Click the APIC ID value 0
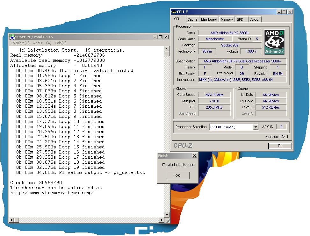The height and width of the screenshot is (236, 310). (281, 127)
